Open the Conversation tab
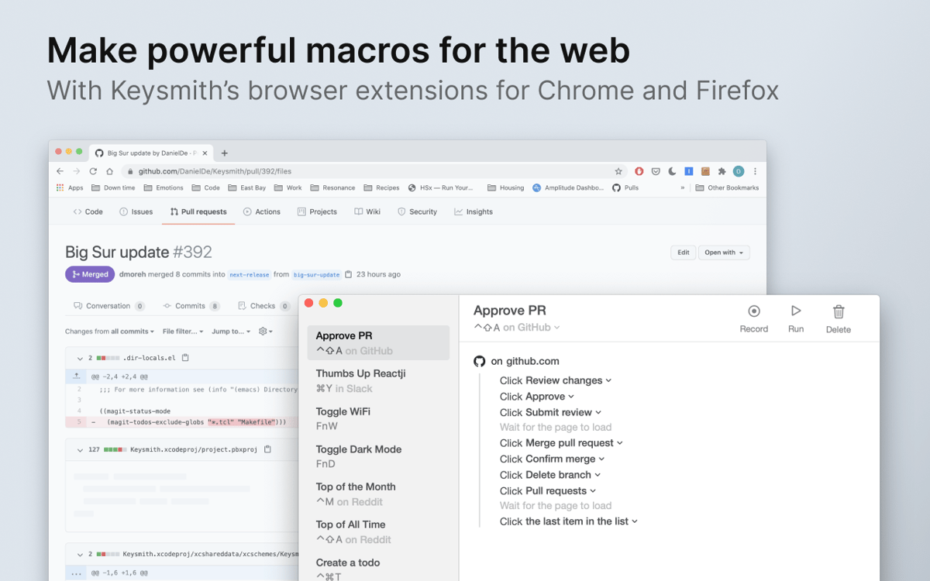Viewport: 930px width, 581px height. 108,305
